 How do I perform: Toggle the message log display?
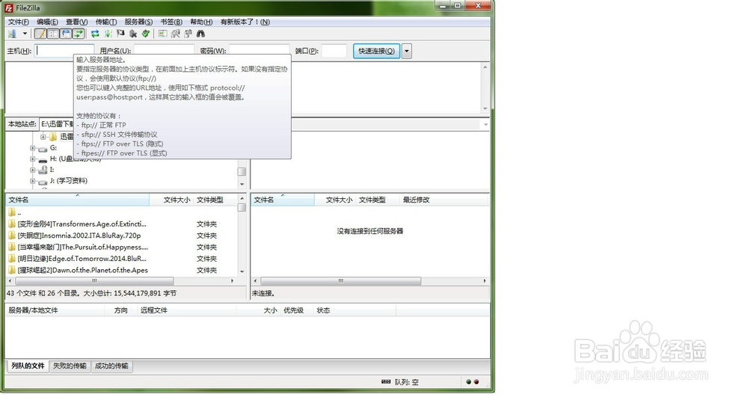coord(40,34)
